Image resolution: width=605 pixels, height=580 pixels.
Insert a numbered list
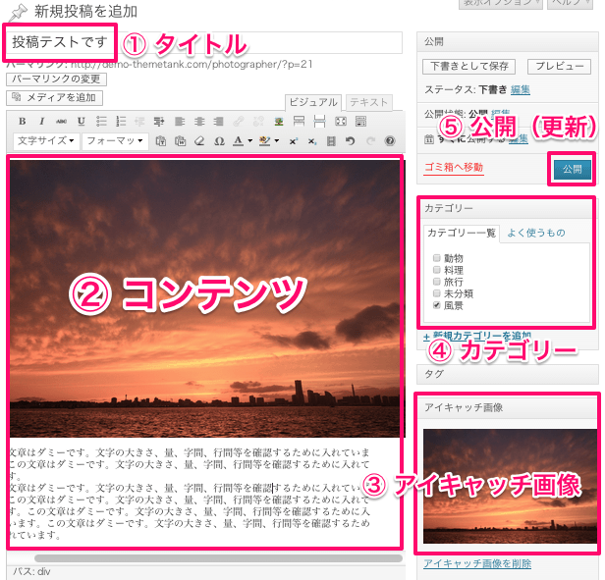coord(121,122)
